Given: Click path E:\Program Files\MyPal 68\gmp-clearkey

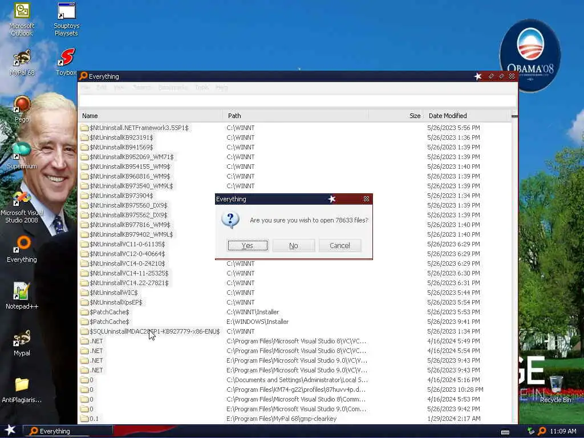Looking at the screenshot, I should (282, 419).
